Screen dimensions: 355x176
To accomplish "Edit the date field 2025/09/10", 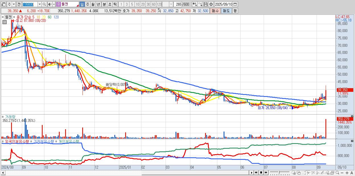I will [224, 4].
